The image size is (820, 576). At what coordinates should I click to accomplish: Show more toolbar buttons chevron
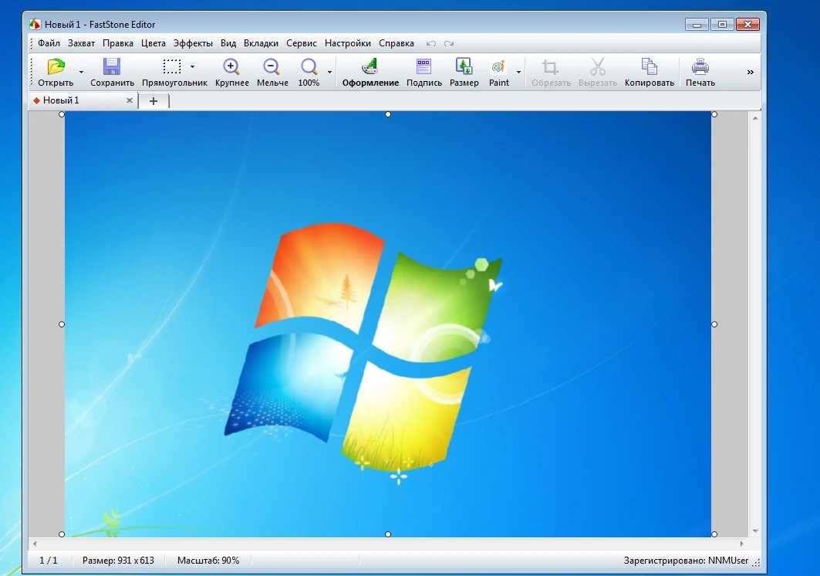(751, 73)
